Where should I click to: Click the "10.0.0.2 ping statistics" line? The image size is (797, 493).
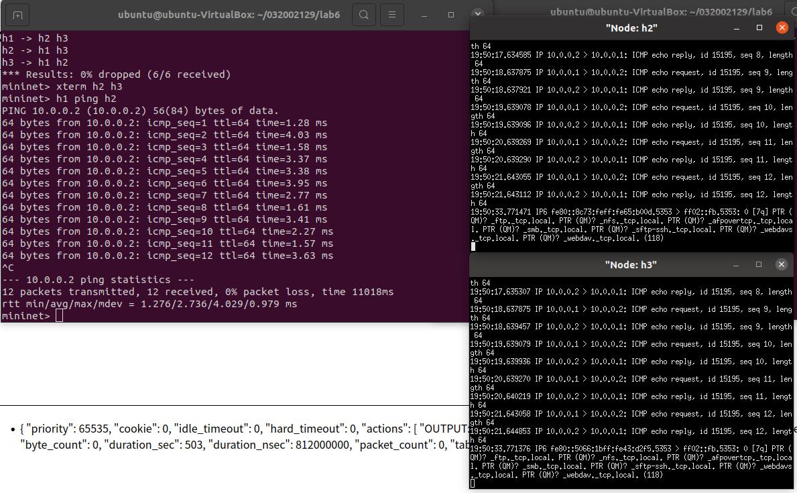pos(98,280)
